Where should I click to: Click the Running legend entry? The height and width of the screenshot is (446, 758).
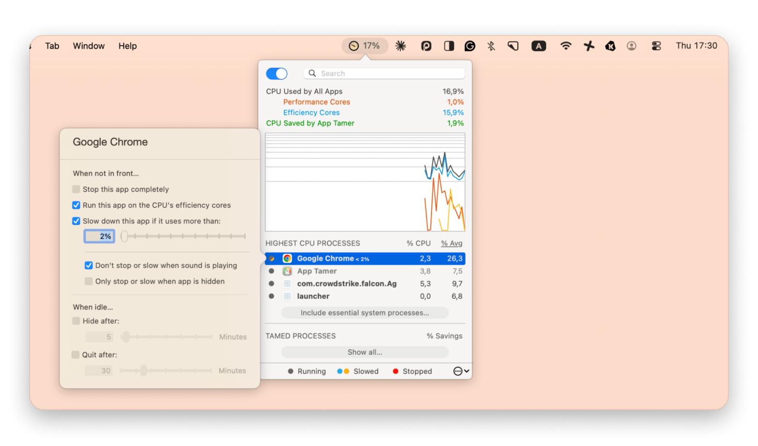[307, 371]
